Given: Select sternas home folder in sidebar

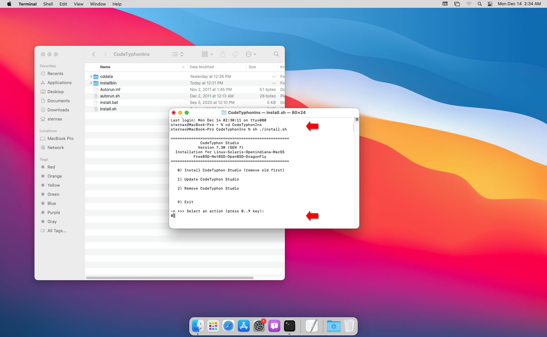Looking at the screenshot, I should (51, 119).
